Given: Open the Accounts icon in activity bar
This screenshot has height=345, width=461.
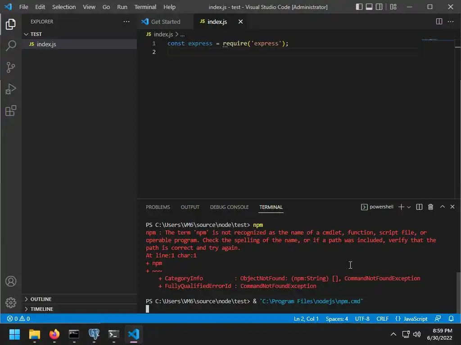Looking at the screenshot, I should 11,281.
